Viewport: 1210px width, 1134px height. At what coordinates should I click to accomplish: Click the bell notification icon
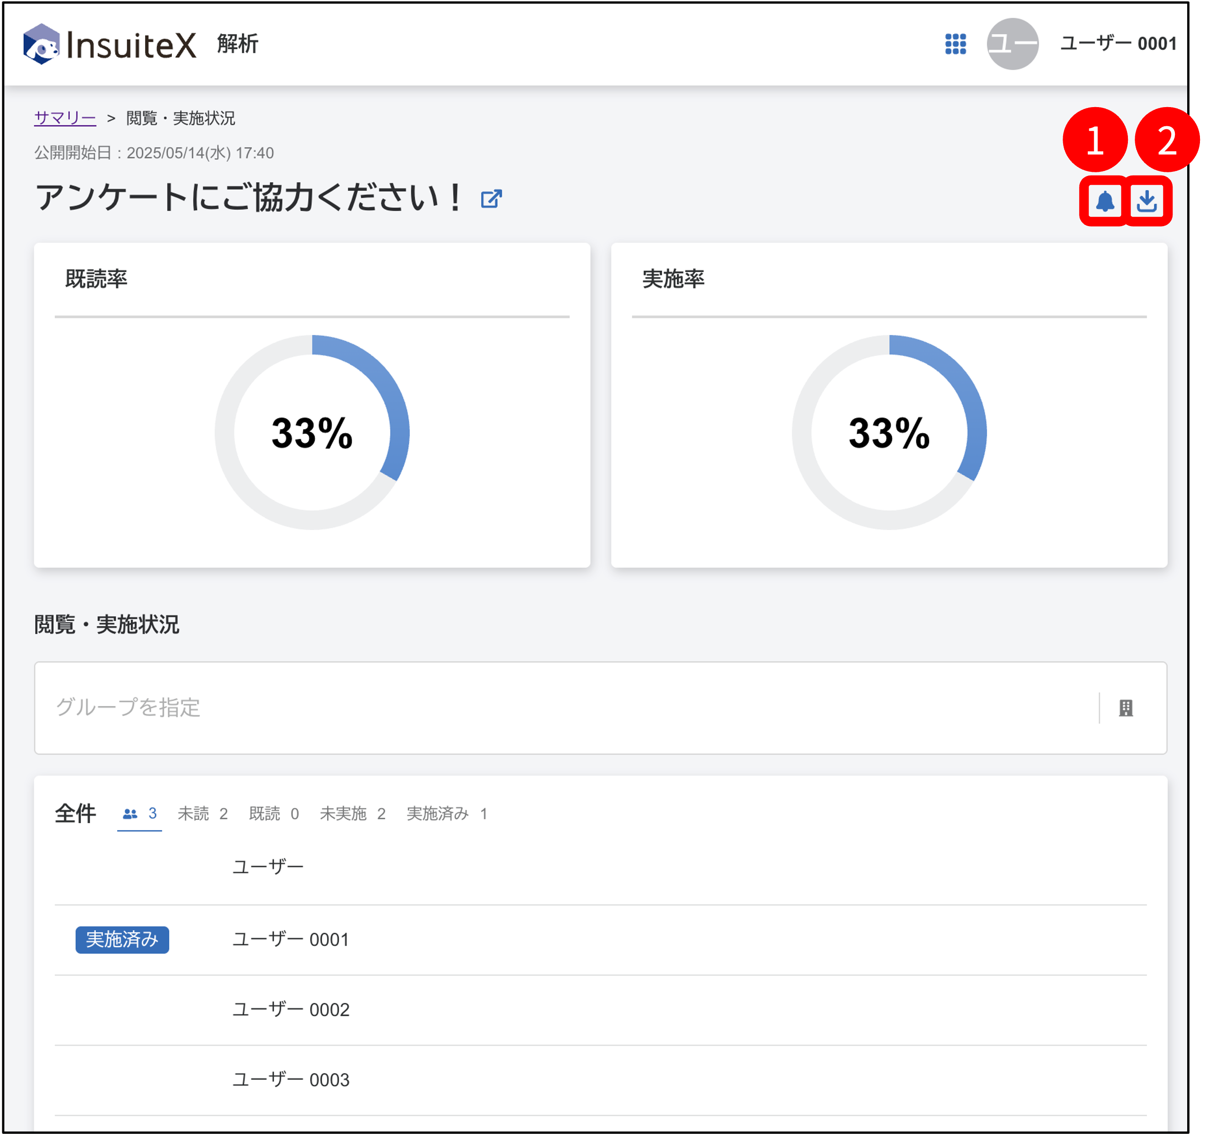click(x=1104, y=201)
